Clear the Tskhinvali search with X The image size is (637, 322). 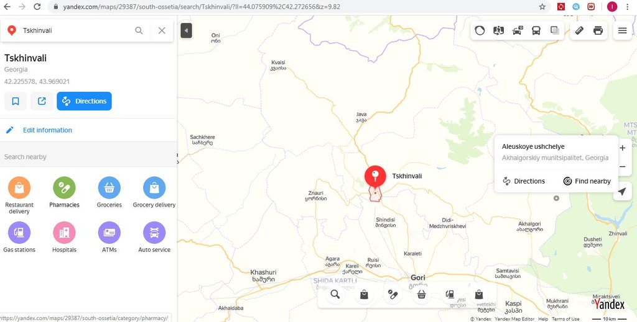point(162,30)
